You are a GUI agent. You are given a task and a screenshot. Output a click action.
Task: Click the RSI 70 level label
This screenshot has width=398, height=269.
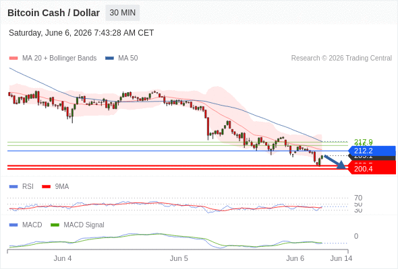[x=358, y=198]
